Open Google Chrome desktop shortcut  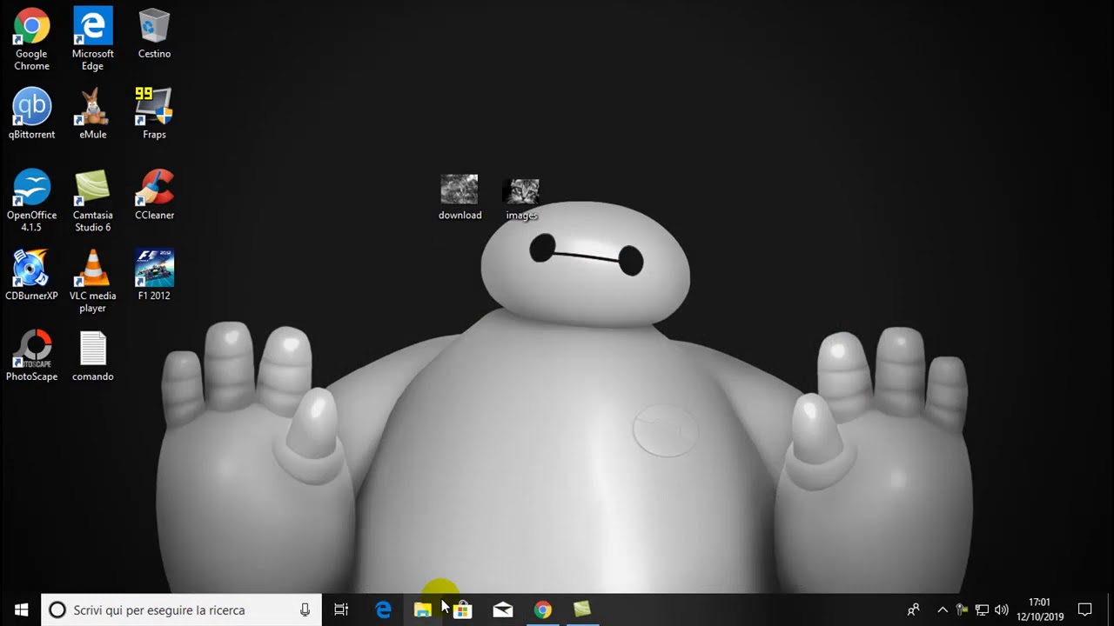tap(31, 38)
